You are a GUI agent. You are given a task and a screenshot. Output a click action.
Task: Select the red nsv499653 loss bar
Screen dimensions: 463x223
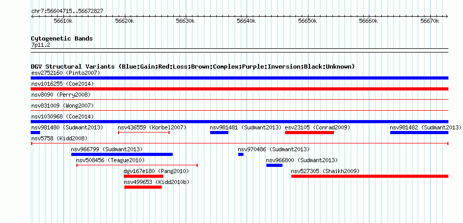143,187
